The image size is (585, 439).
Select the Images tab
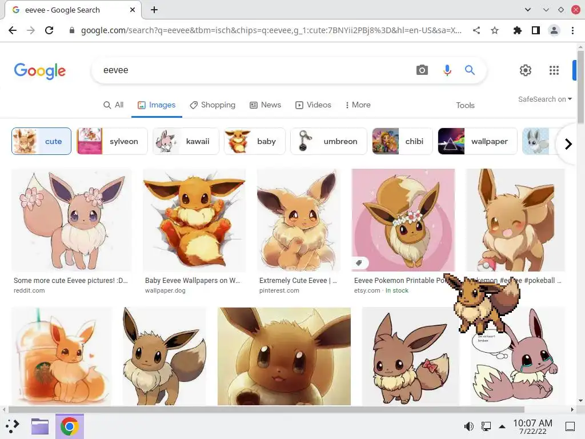coord(157,105)
